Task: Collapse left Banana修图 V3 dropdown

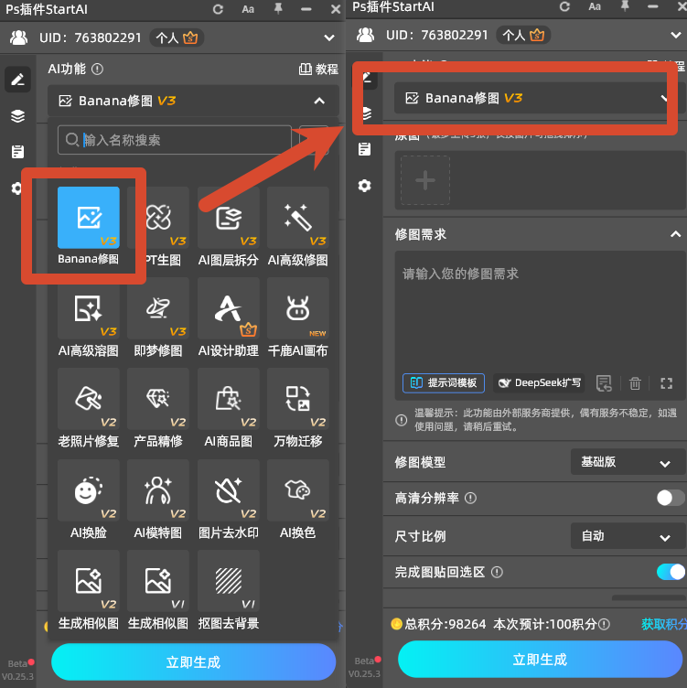Action: pos(319,101)
